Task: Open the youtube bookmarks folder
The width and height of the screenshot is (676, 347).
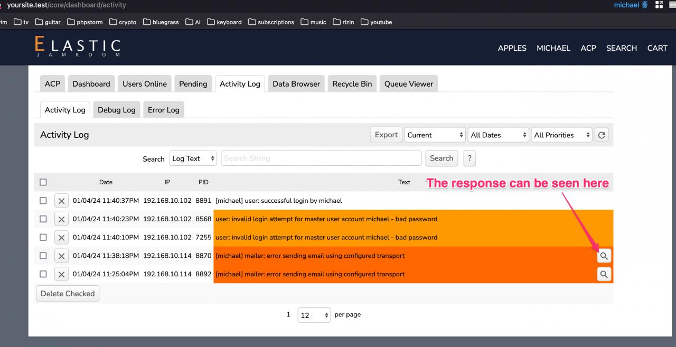Action: click(376, 22)
